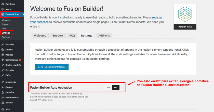Image resolution: width=214 pixels, height=112 pixels.
Task: Open the Support tab
Action: [58, 36]
